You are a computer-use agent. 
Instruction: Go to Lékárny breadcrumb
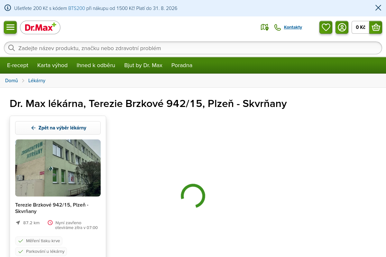click(x=37, y=81)
